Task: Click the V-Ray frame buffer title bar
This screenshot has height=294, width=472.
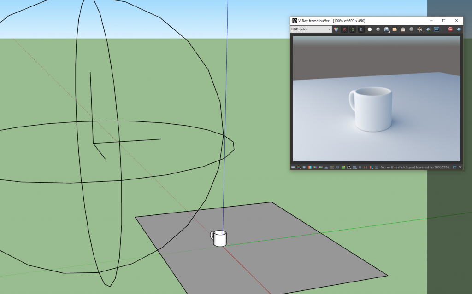Action: click(x=360, y=21)
